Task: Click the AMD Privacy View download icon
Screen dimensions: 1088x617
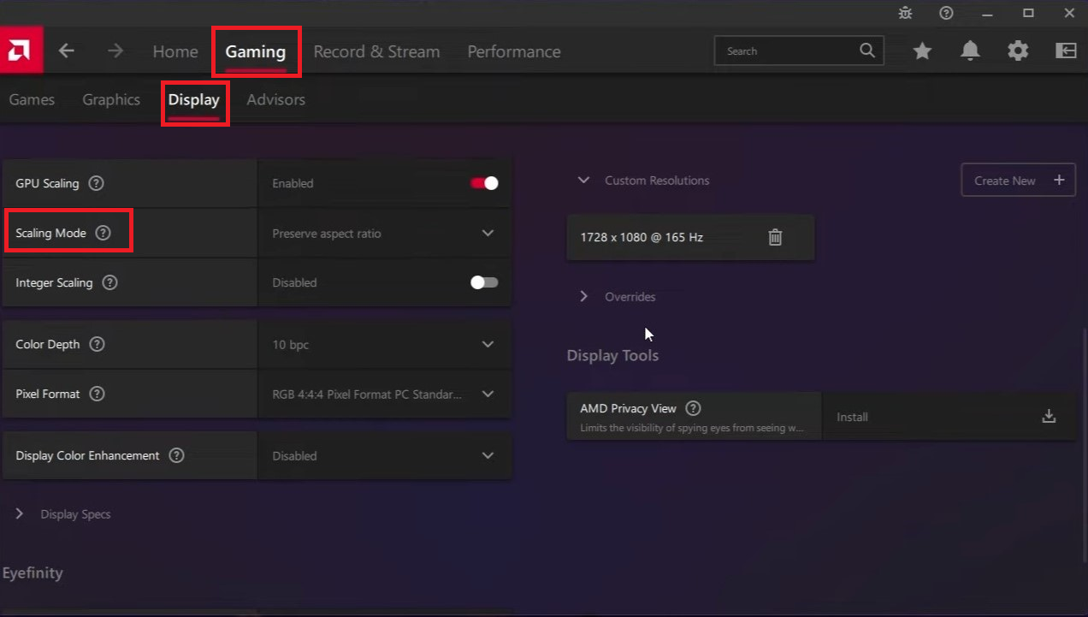Action: 1049,417
